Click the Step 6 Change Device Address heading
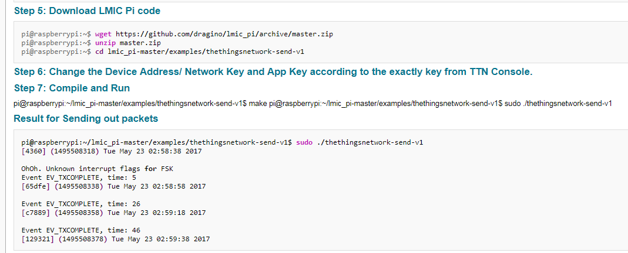The height and width of the screenshot is (253, 628). (274, 72)
